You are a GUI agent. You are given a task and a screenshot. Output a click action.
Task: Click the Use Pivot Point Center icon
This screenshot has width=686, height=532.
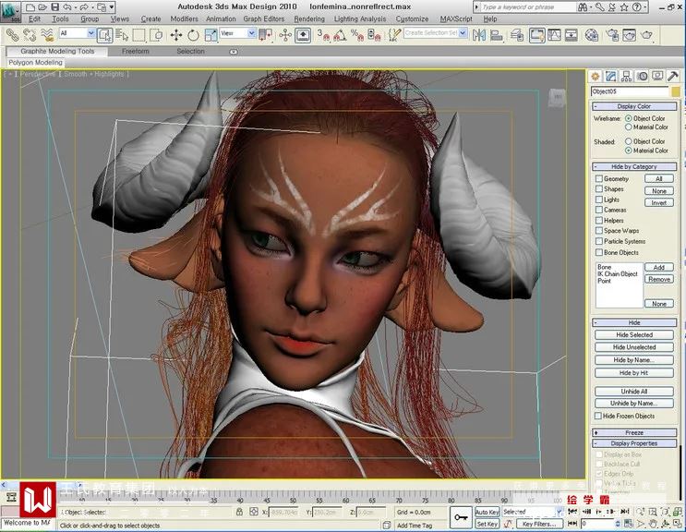pyautogui.click(x=265, y=35)
